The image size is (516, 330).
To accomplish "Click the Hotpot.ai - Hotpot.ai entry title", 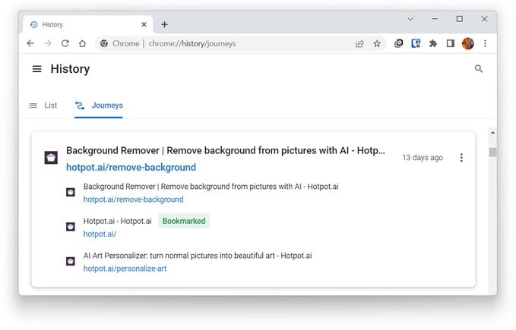I will [118, 221].
